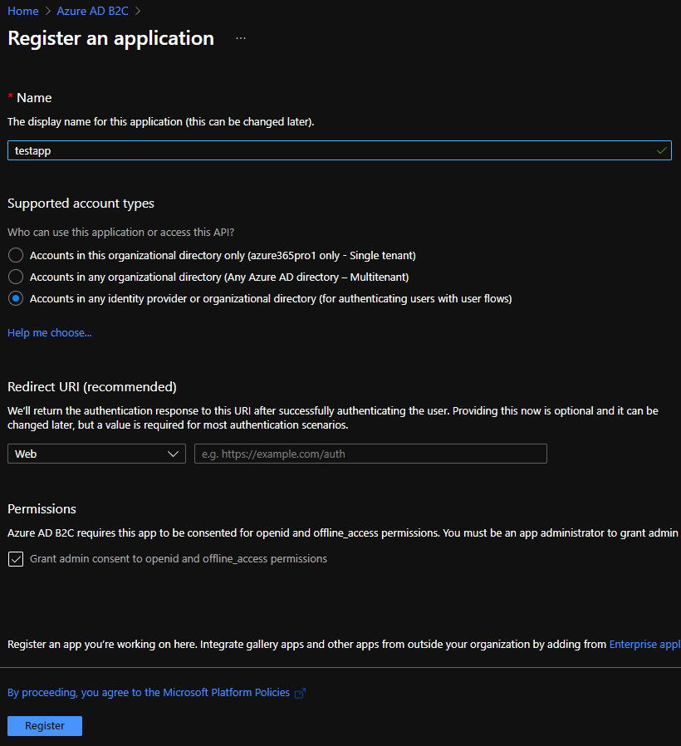This screenshot has height=746, width=681.
Task: Open Microsoft Platform Policies link
Action: (149, 692)
